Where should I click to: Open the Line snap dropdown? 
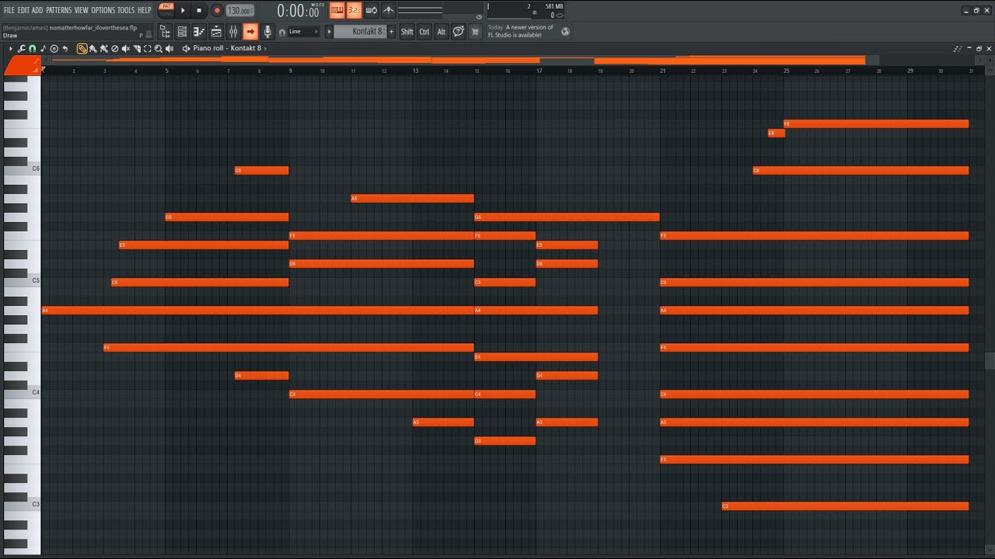point(303,32)
